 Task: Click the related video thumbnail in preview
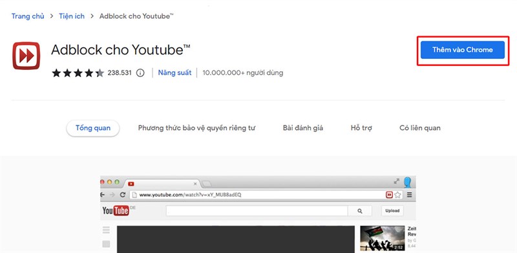[383, 238]
